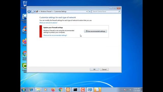The image size is (163, 92).
Task: Click the 'Update your Firewall settings' heading
Action: coord(53,28)
